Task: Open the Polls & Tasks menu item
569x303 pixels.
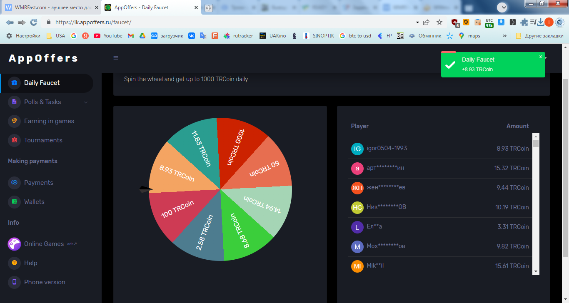Action: (47, 102)
